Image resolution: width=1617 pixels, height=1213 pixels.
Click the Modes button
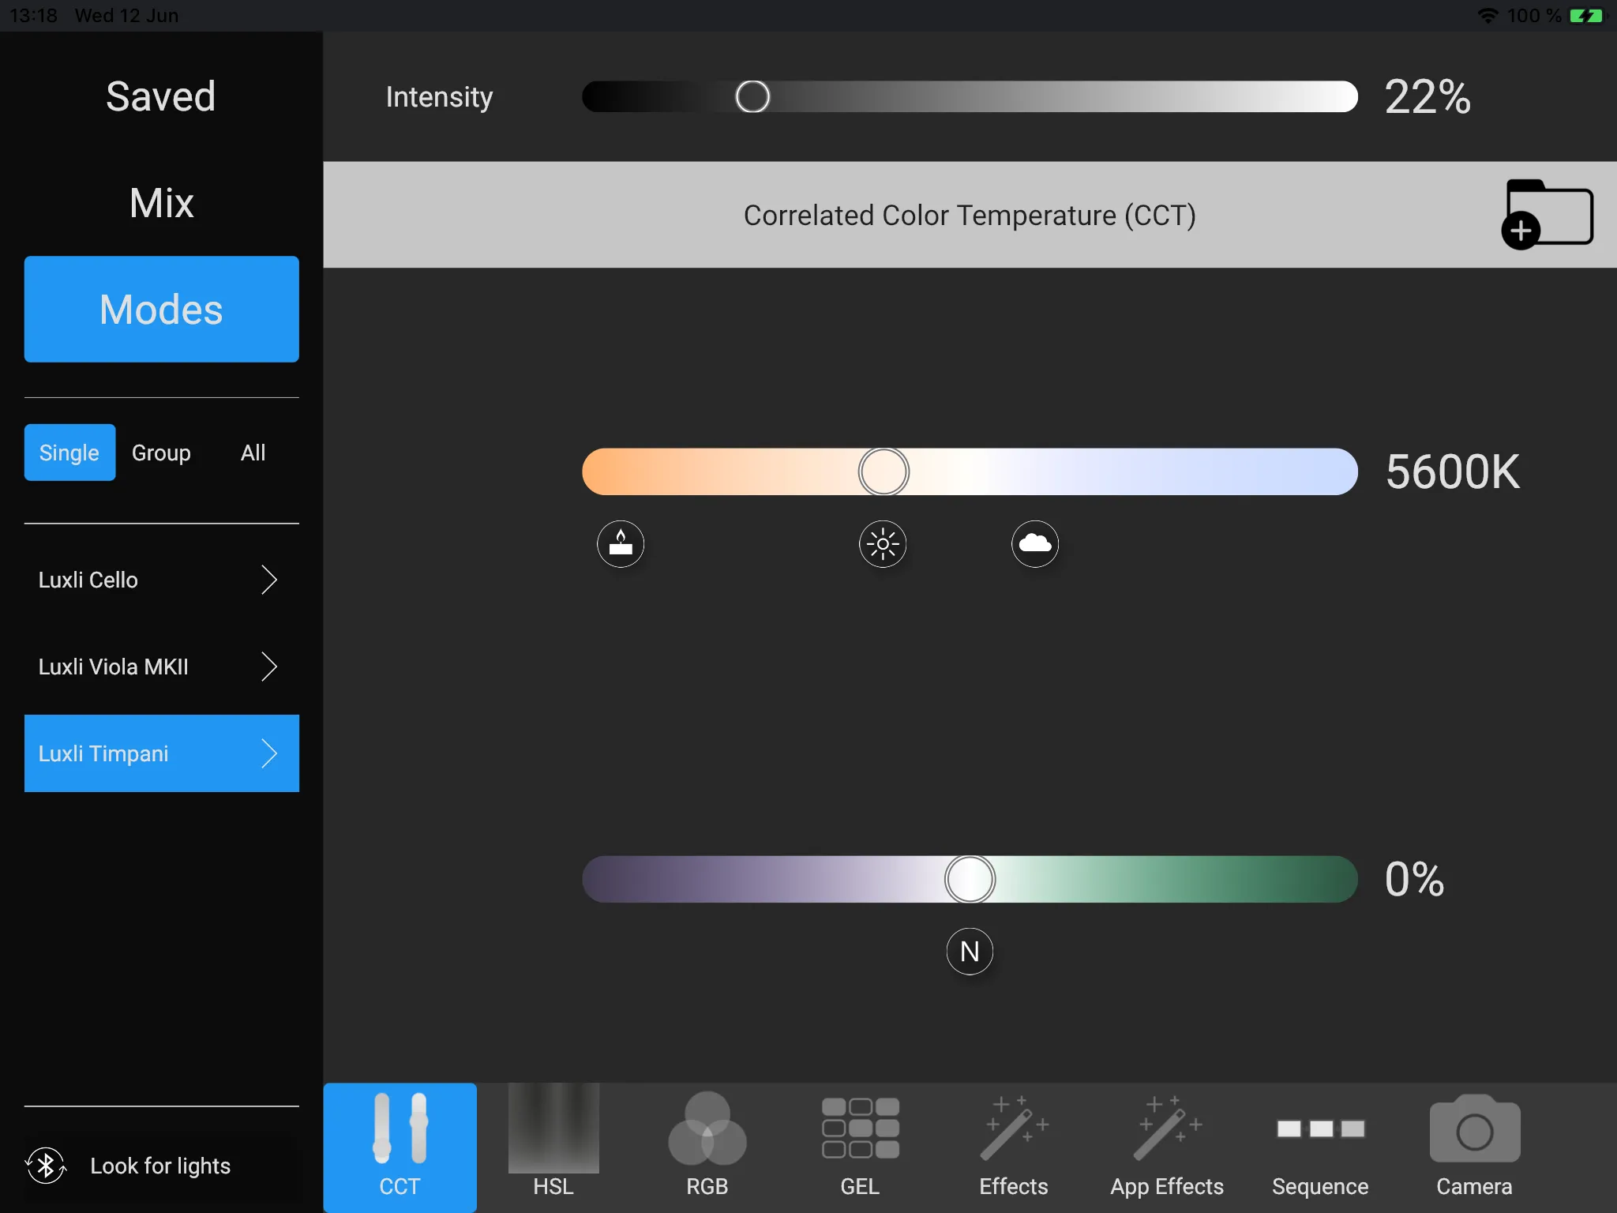coord(162,310)
